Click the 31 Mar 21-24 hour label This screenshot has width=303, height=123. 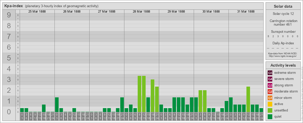coord(261,116)
